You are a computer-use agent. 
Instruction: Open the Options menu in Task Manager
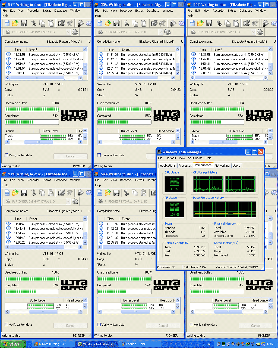[171, 158]
